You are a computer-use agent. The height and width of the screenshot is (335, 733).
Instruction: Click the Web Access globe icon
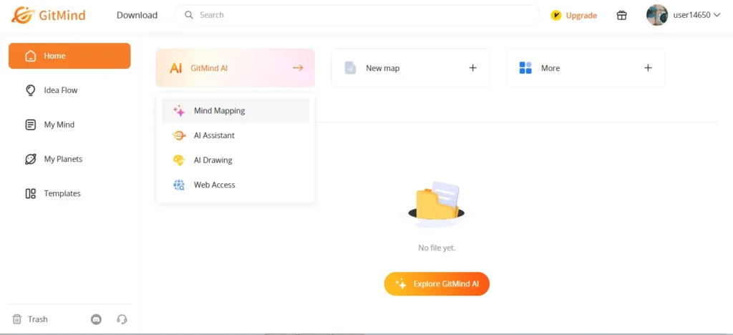pyautogui.click(x=178, y=185)
